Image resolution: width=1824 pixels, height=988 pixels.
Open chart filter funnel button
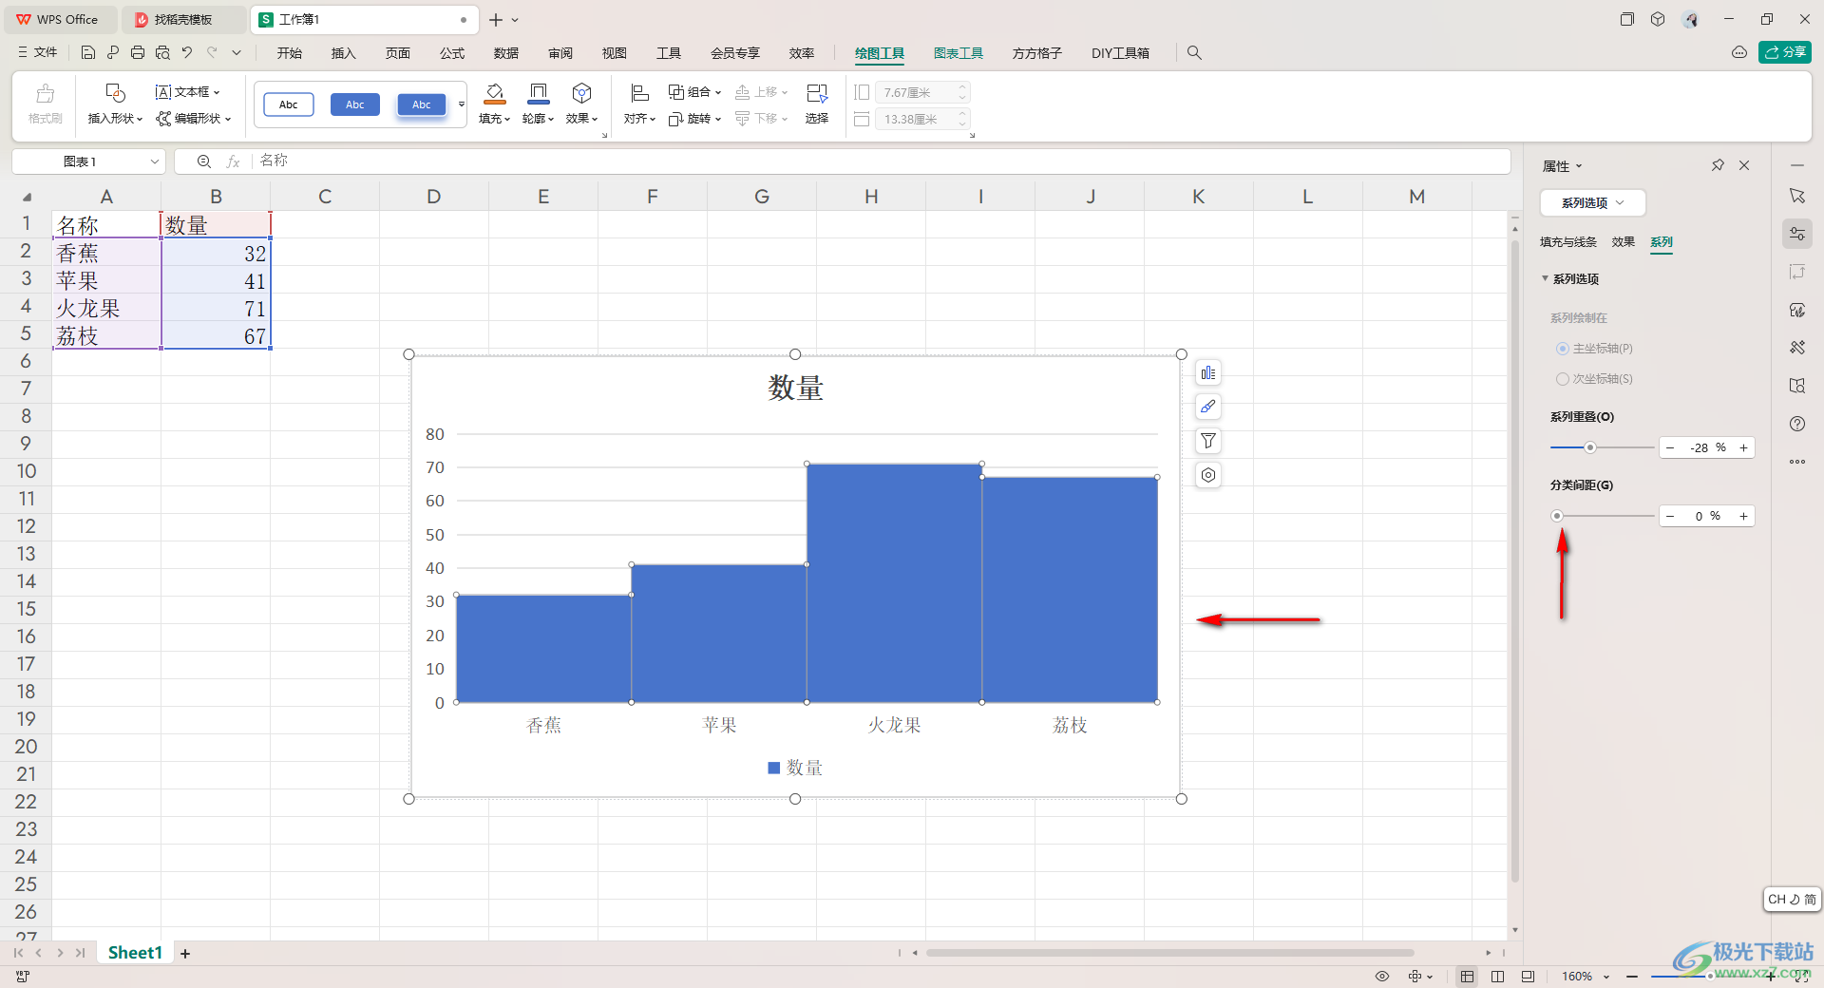coord(1208,441)
